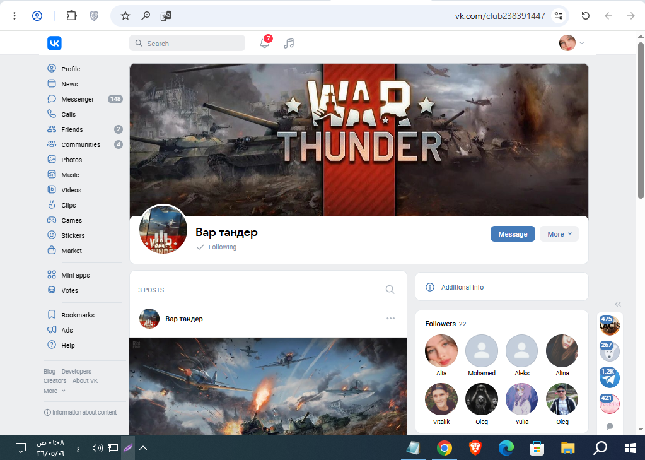The height and width of the screenshot is (460, 645).
Task: Open the About VK footer link
Action: (85, 381)
